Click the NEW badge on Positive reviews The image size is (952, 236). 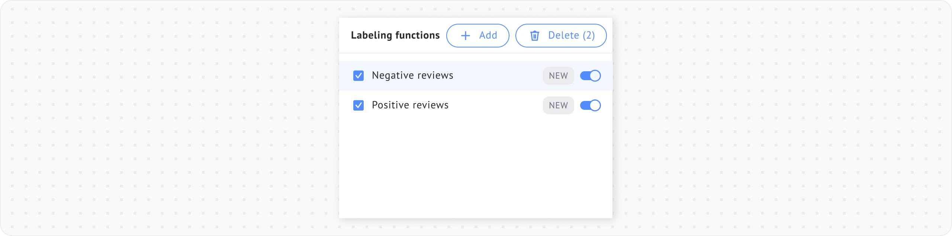click(x=558, y=105)
